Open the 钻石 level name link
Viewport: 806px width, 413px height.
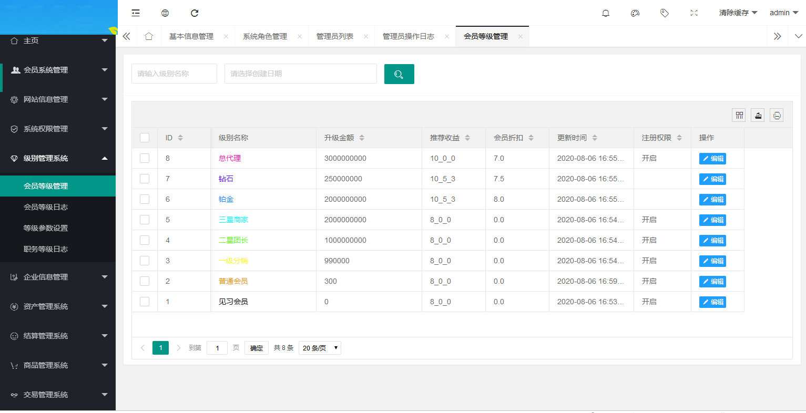pos(226,179)
